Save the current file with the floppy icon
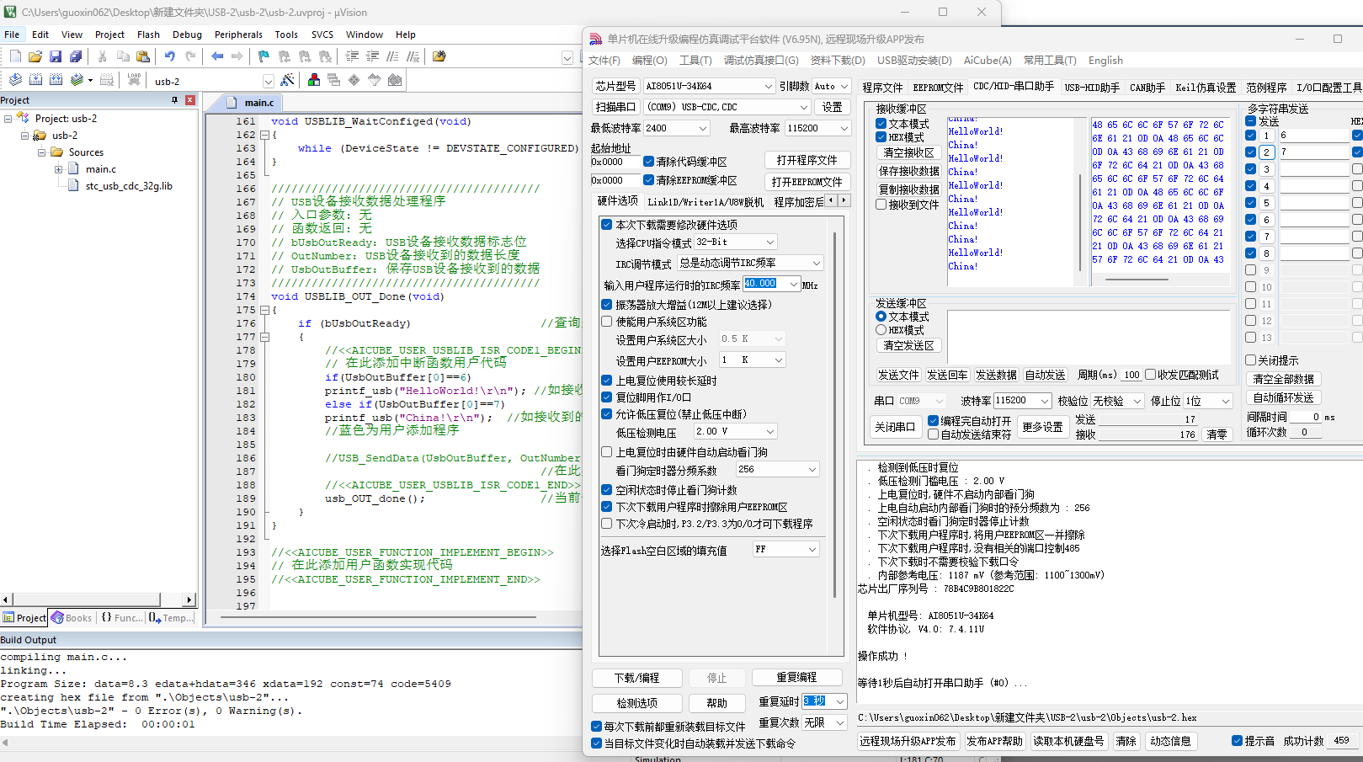The width and height of the screenshot is (1363, 762). pos(56,56)
